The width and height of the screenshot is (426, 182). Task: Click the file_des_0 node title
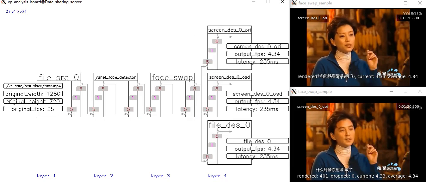tap(230, 125)
